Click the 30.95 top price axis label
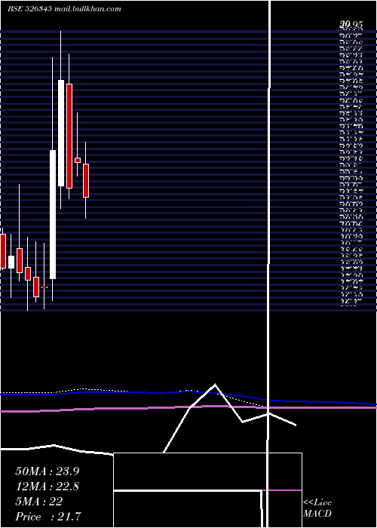Screen dimensions: 377x528 (351, 25)
